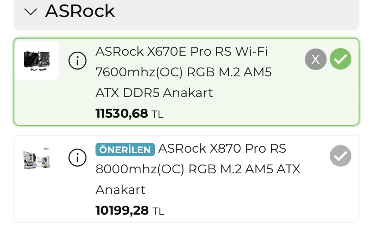The height and width of the screenshot is (229, 373).
Task: Open the black X670E motherboard thumbnail
Action: coord(36,60)
